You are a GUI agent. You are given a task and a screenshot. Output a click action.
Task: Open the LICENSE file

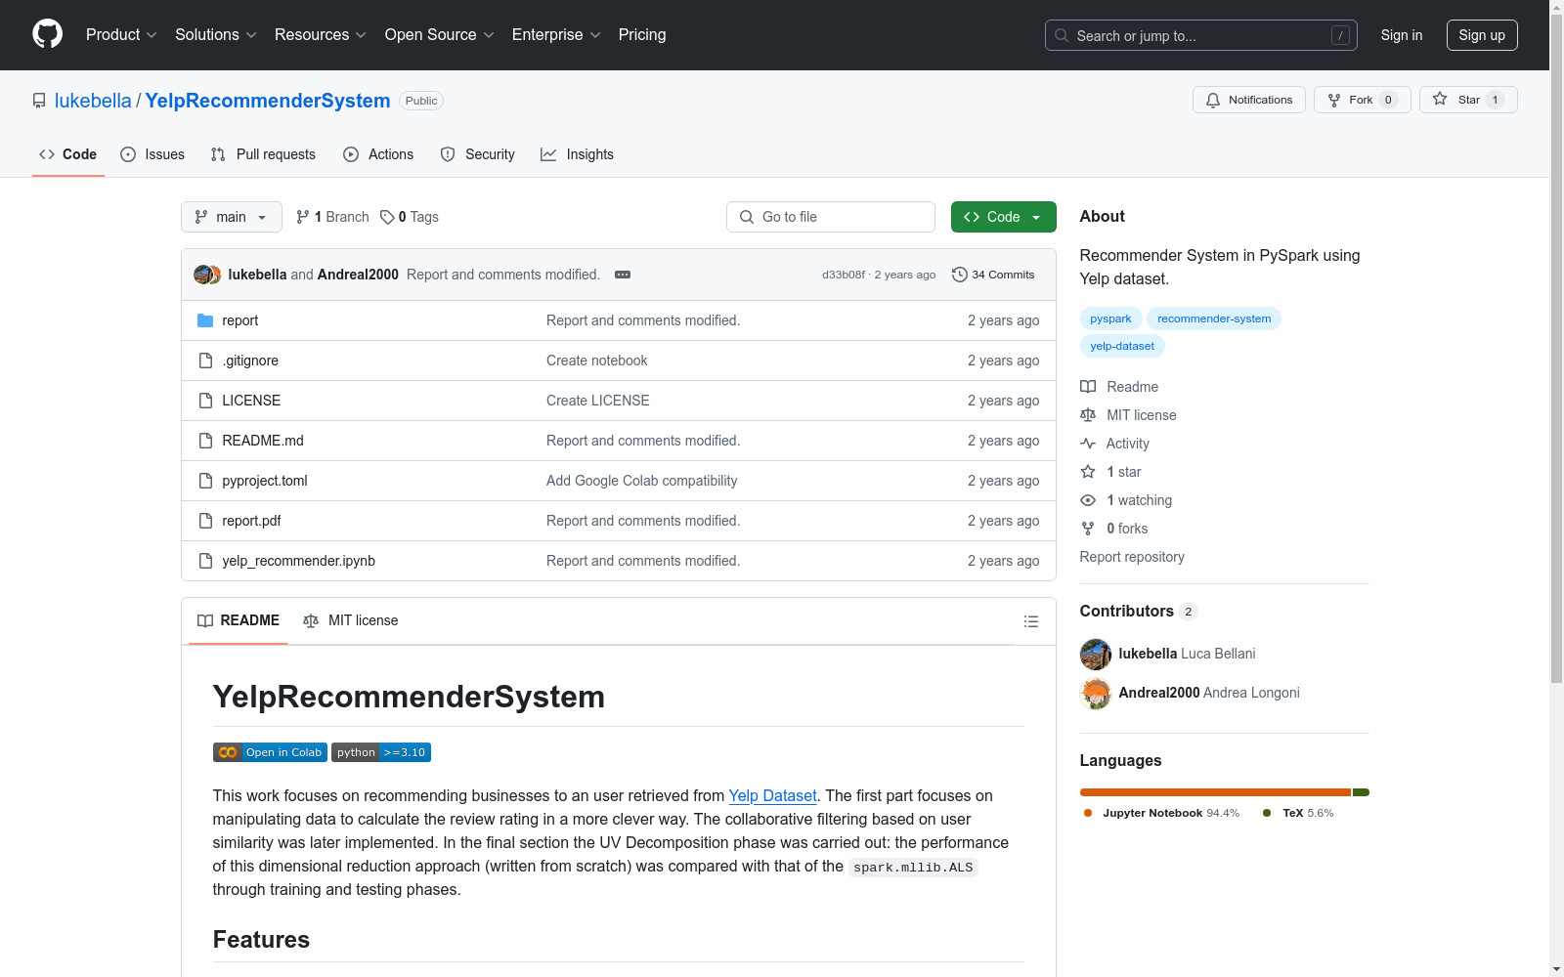(x=251, y=401)
